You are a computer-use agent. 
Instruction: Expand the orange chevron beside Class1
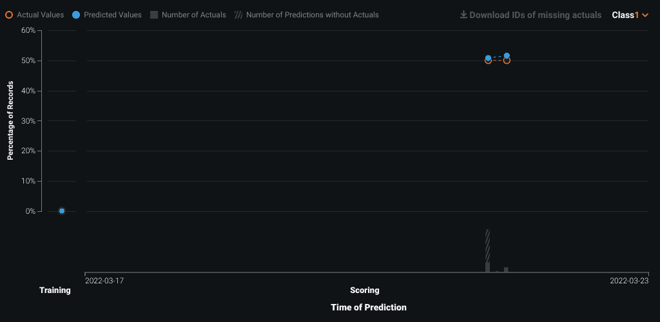pyautogui.click(x=645, y=15)
